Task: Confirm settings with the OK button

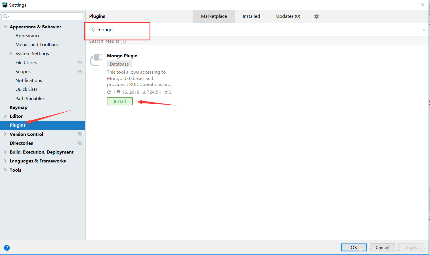Action: click(354, 247)
